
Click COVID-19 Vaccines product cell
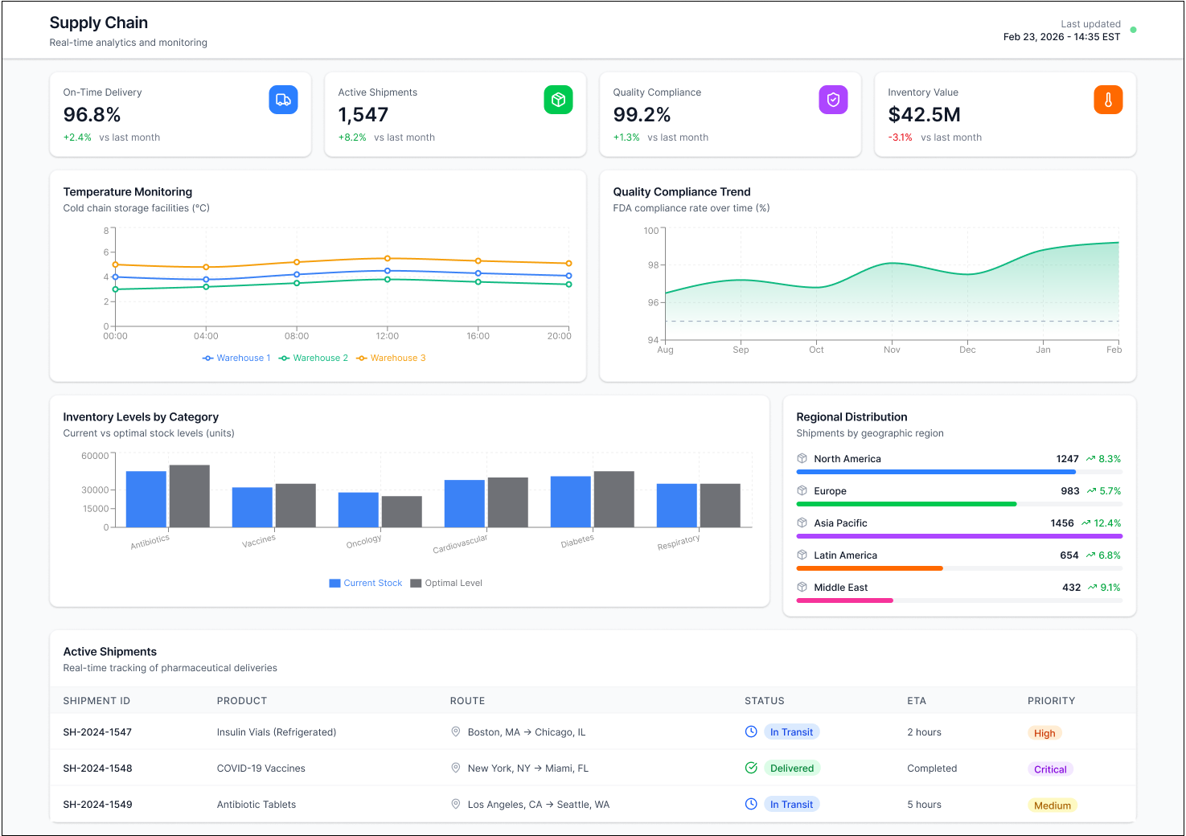coord(261,768)
